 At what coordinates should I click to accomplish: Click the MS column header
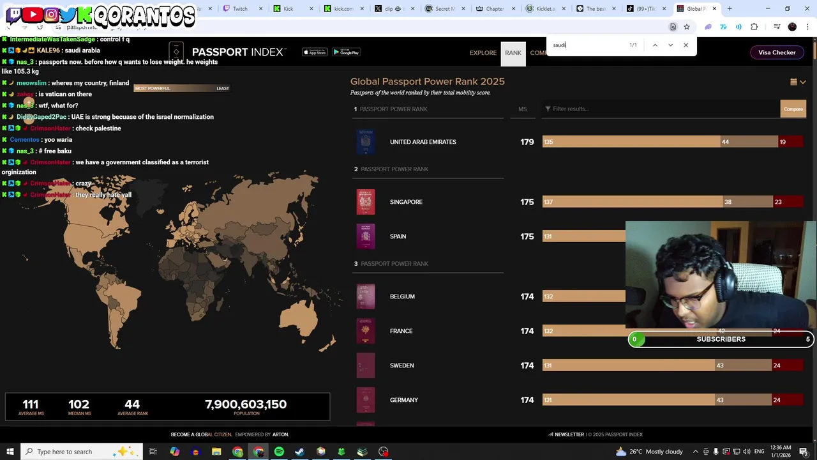(523, 109)
